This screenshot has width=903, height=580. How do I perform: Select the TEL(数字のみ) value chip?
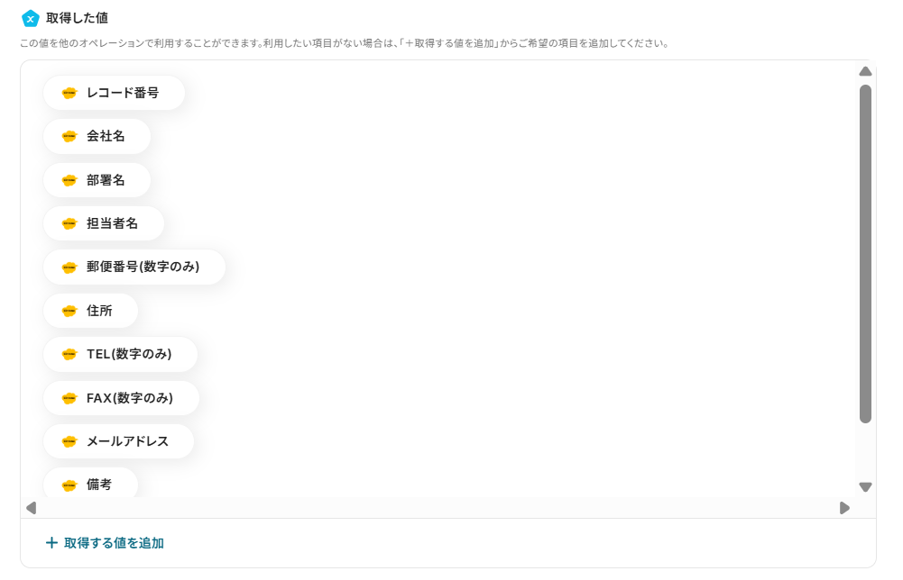[x=120, y=354]
